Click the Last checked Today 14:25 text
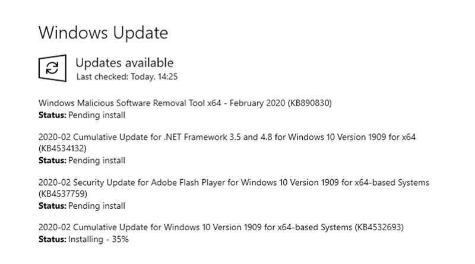The width and height of the screenshot is (475, 264). [119, 77]
